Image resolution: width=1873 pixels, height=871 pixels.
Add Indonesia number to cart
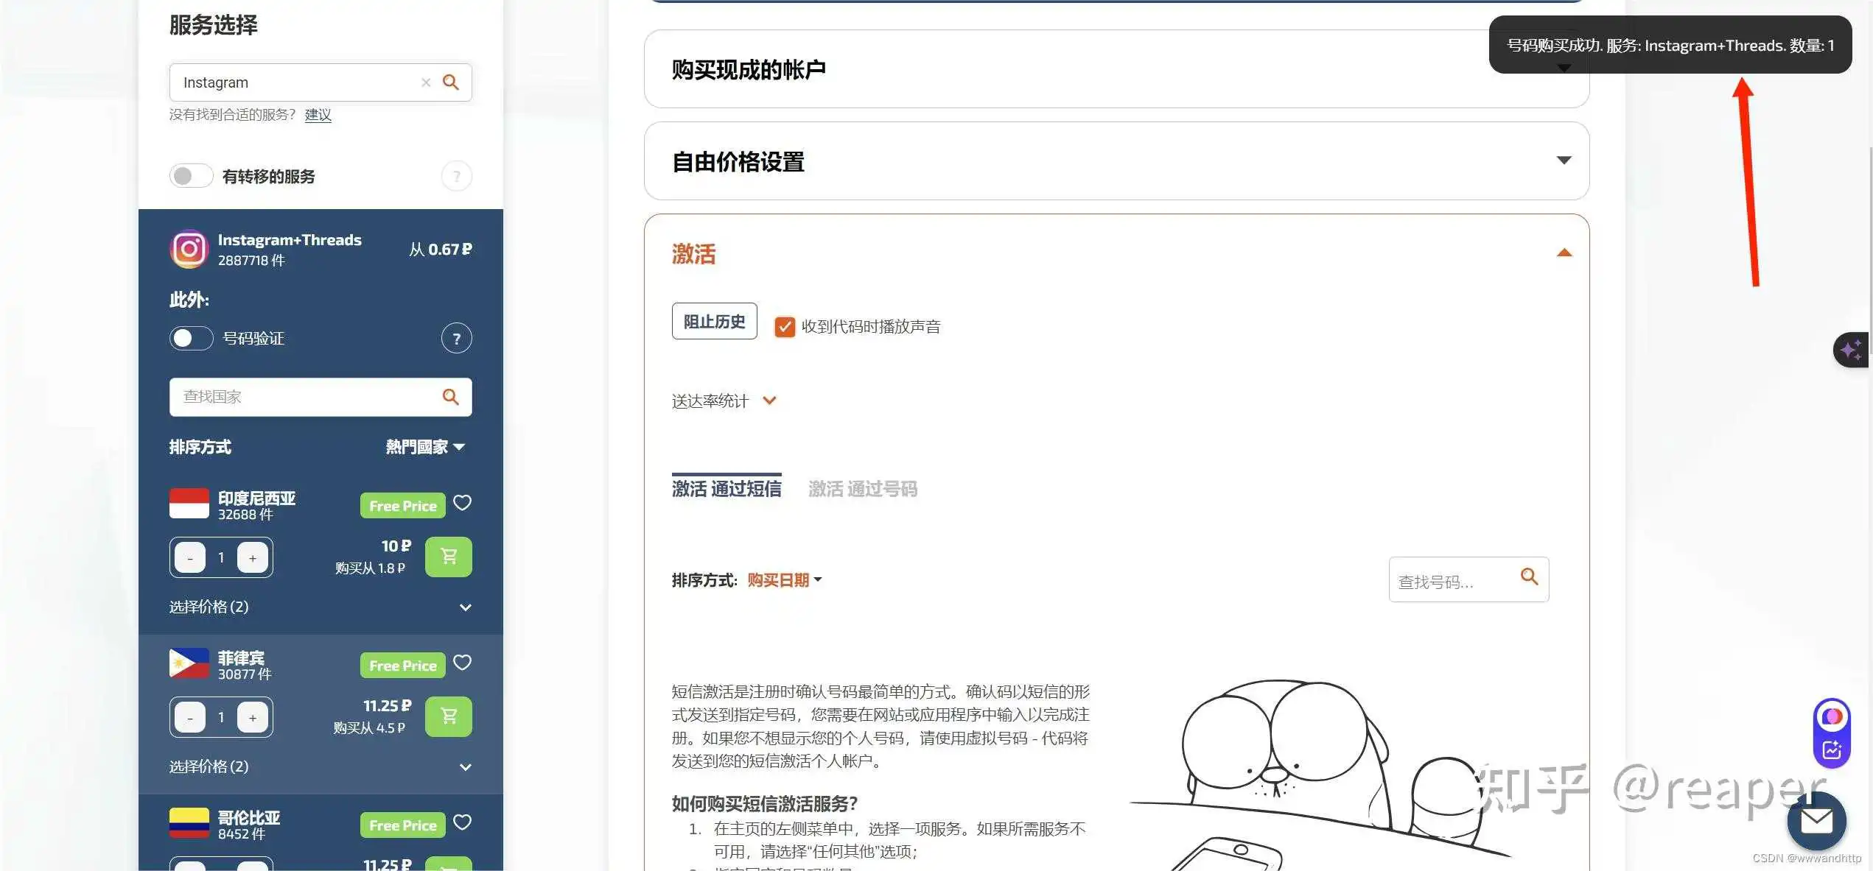pyautogui.click(x=448, y=557)
